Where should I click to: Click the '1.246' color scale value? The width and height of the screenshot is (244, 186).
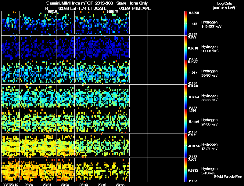(192, 111)
